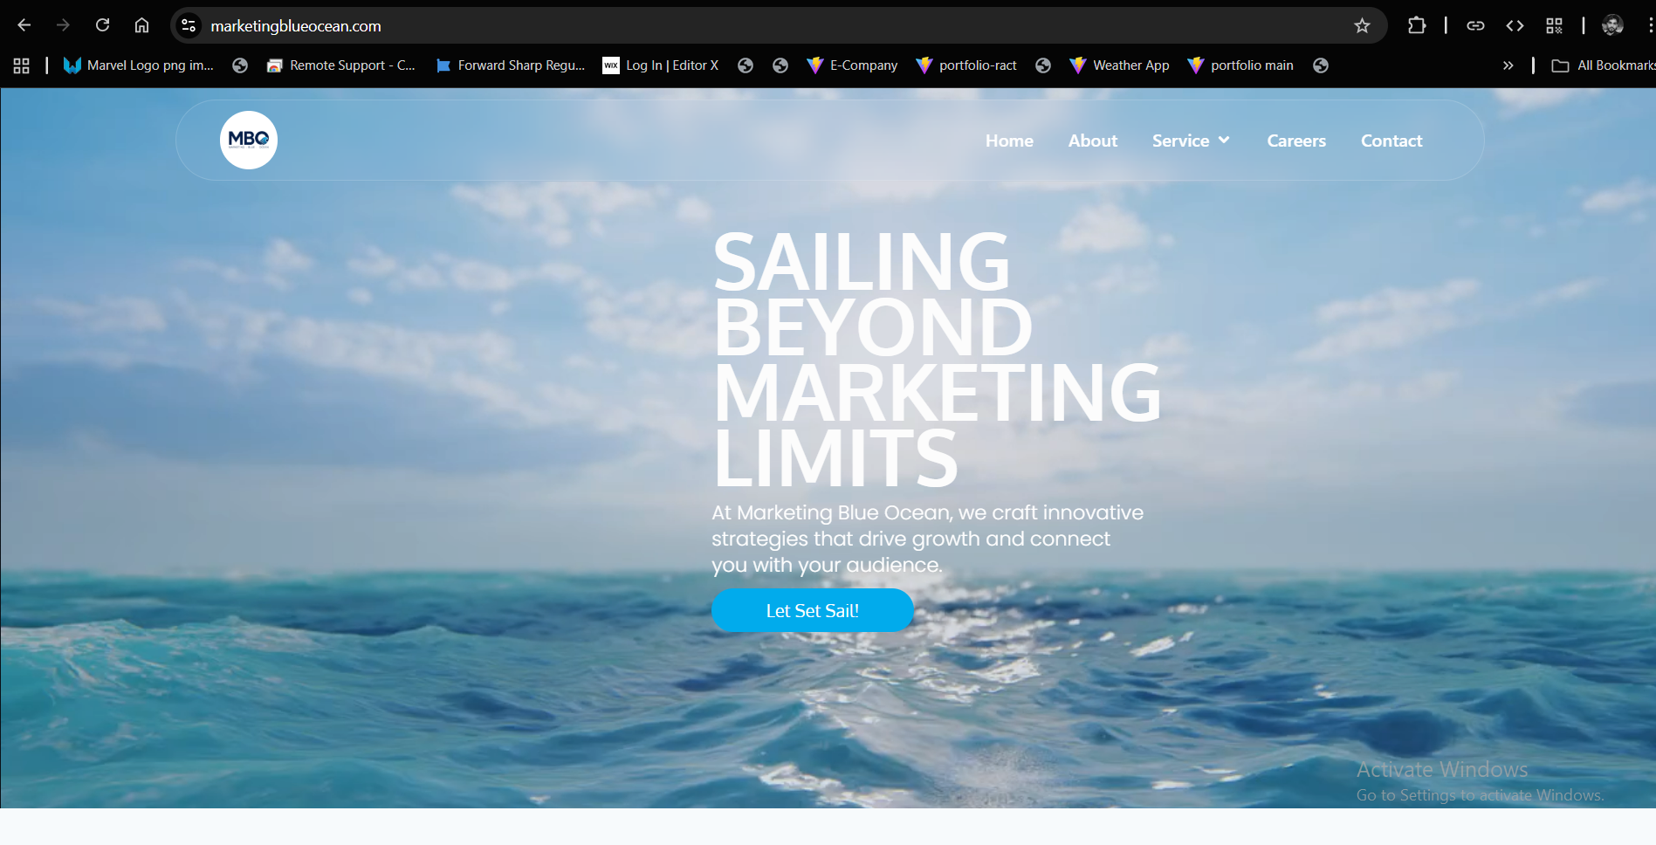View site information icon in address bar
Viewport: 1656px width, 845px height.
click(x=189, y=25)
